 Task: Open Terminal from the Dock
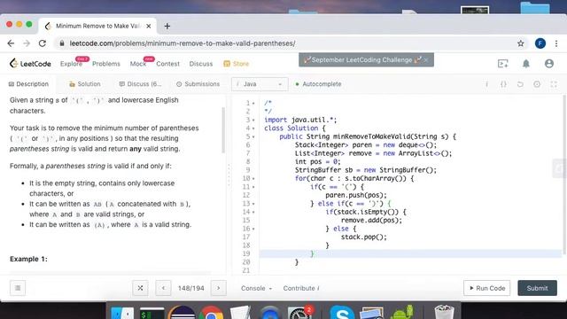(x=151, y=313)
